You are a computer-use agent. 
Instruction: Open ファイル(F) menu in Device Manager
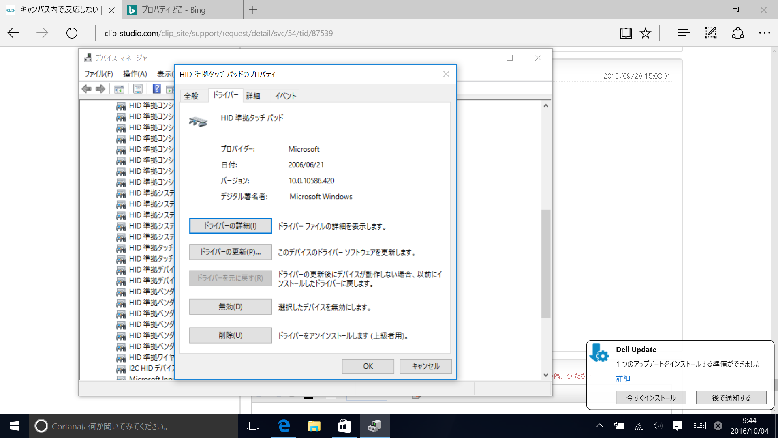click(x=98, y=74)
